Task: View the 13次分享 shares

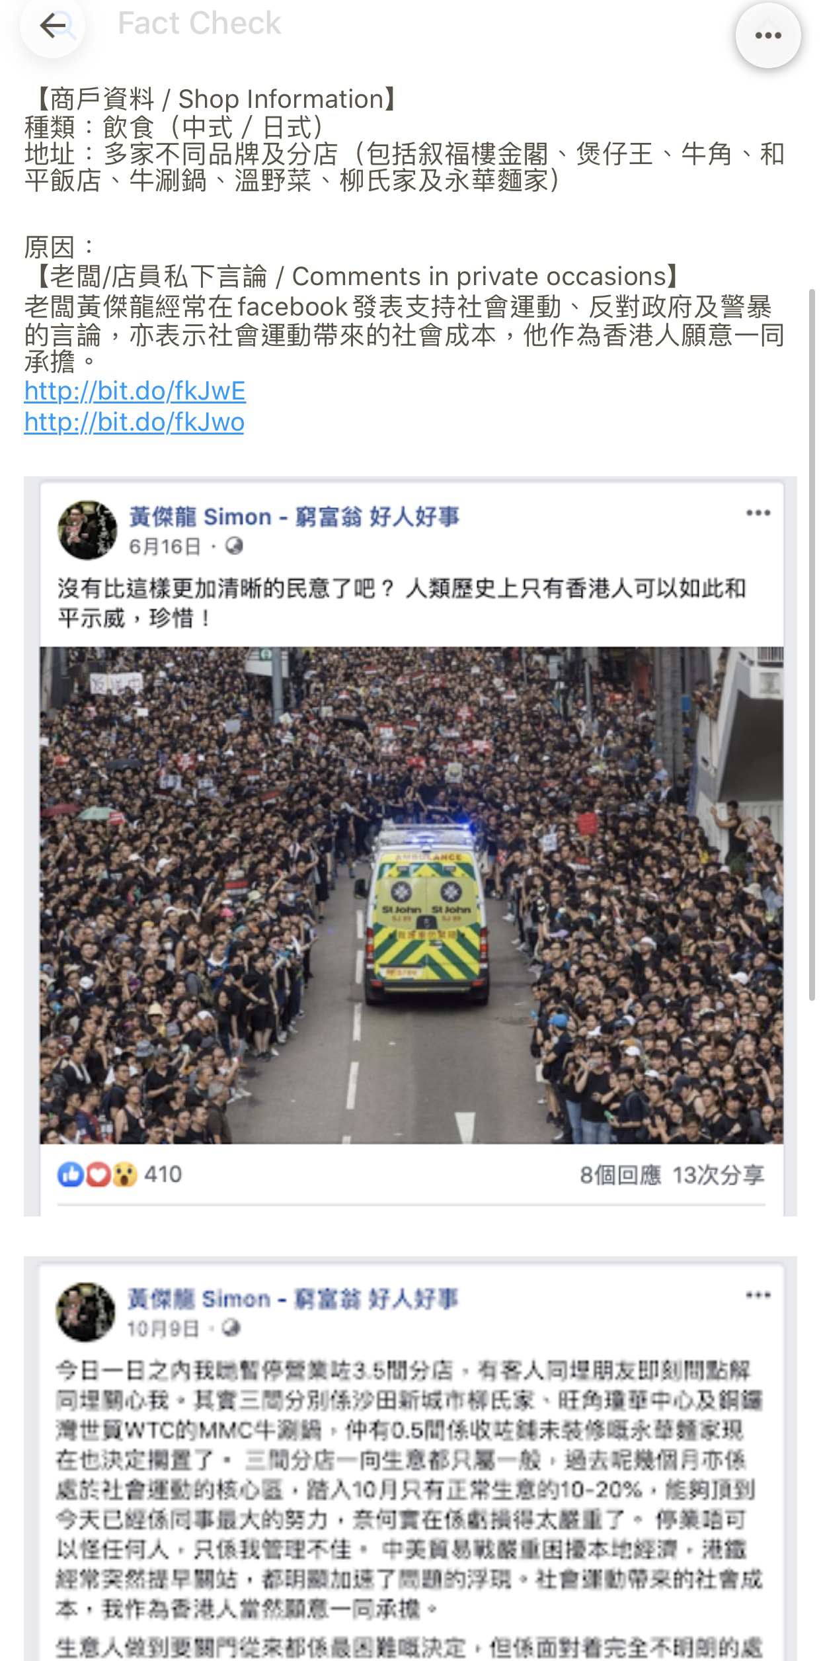Action: [x=719, y=1175]
